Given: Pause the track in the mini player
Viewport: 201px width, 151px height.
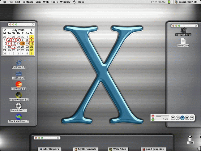Looking at the screenshot, I should click(x=178, y=118).
